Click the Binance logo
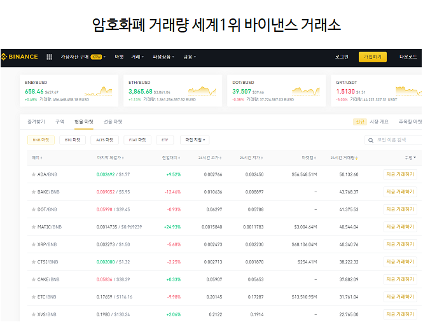Screen dimensions: 423x329 (x=20, y=57)
